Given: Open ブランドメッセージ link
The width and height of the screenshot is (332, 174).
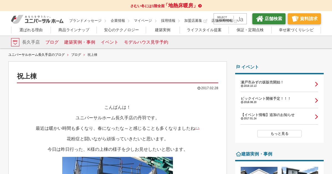Looking at the screenshot, I should [x=85, y=21].
